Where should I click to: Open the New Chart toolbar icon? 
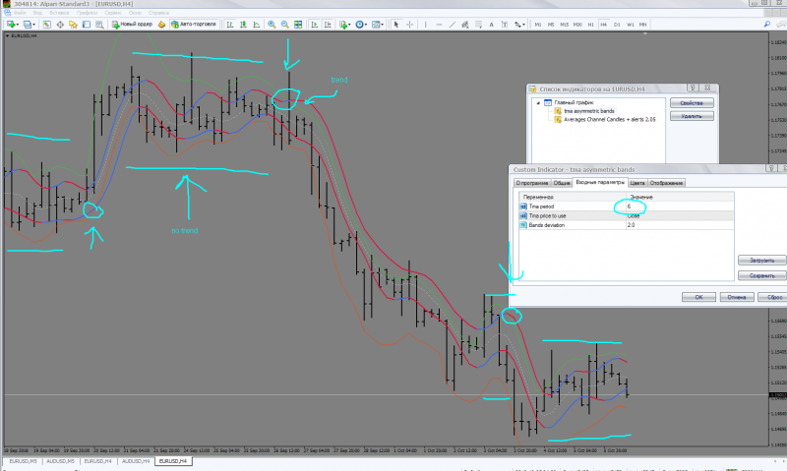(x=12, y=24)
